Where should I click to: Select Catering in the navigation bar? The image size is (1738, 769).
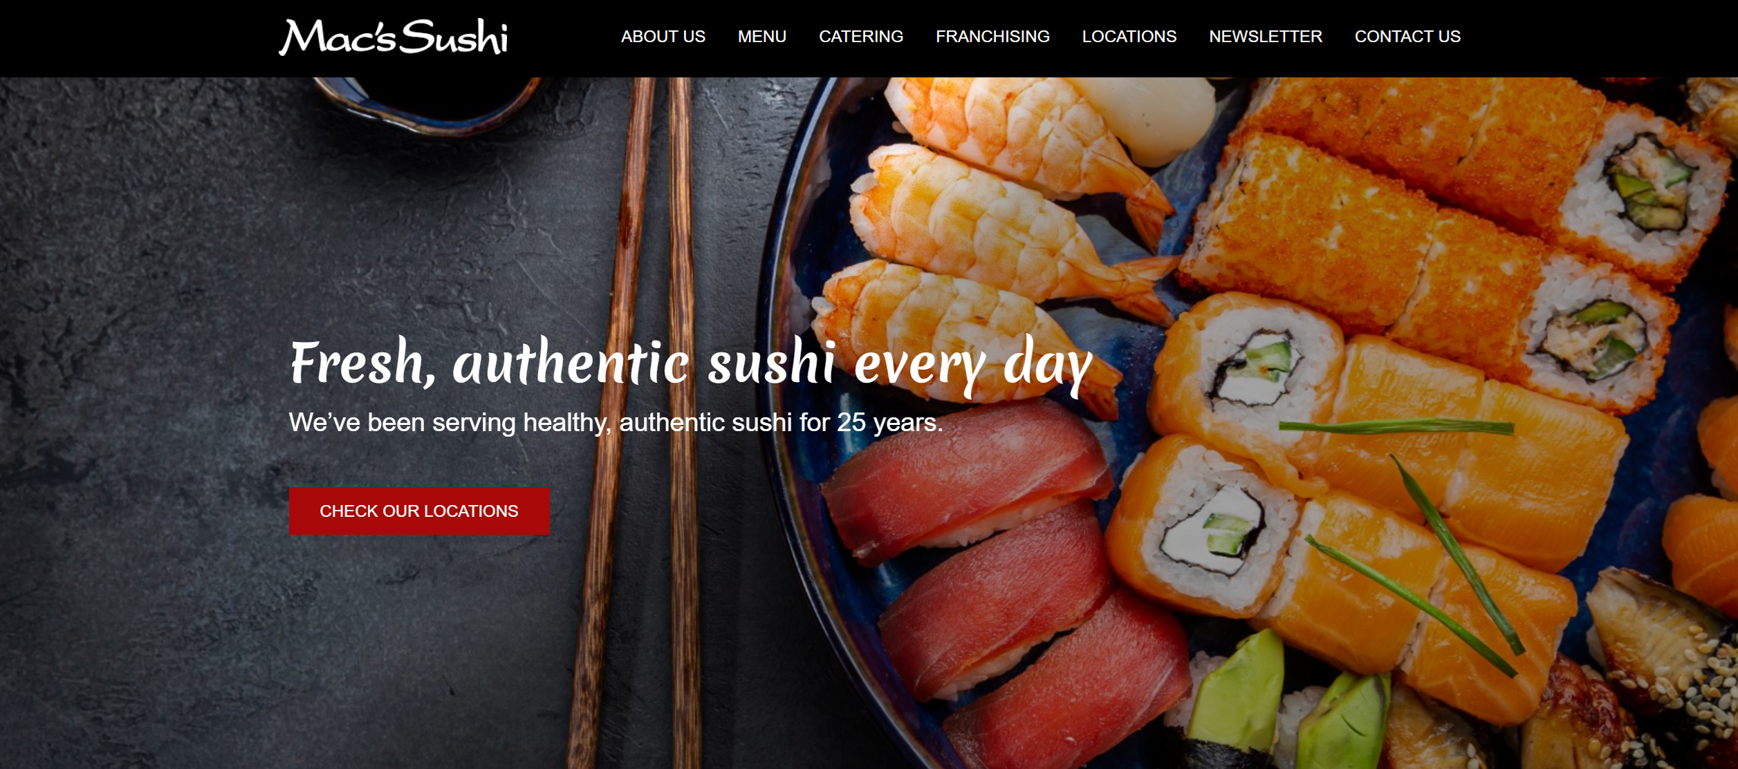pos(860,37)
